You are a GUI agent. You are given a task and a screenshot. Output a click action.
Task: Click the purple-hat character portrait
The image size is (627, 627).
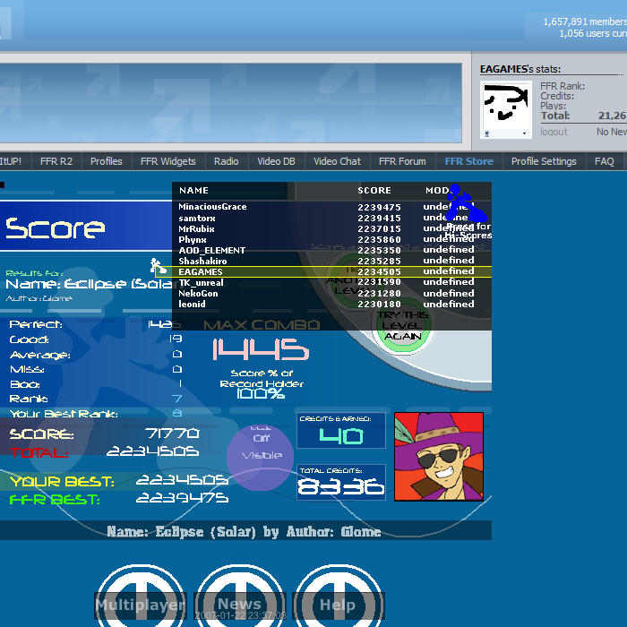point(439,456)
